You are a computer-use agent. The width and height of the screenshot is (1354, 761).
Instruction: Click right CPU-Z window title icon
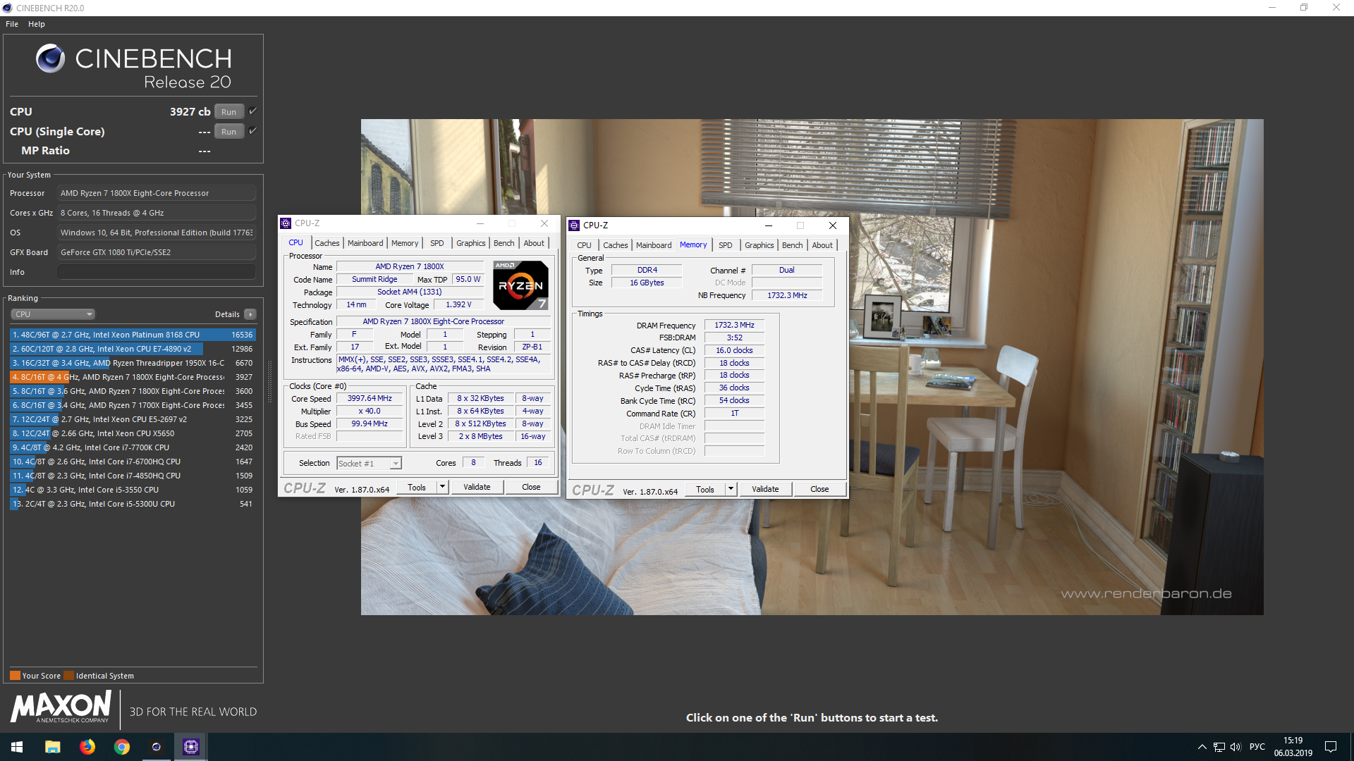(x=574, y=225)
